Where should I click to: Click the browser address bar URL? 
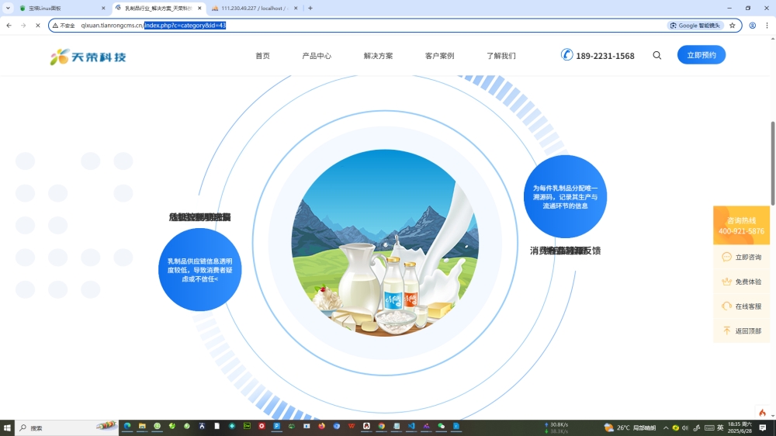(x=154, y=26)
